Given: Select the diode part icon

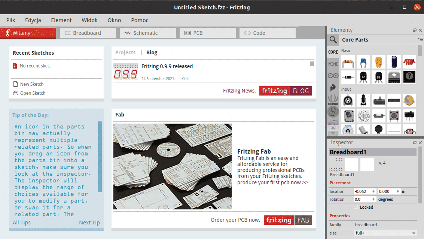Looking at the screenshot, I should click(x=348, y=77).
